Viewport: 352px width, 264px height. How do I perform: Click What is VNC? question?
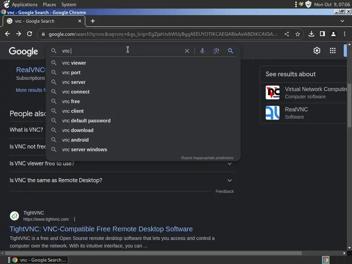click(26, 130)
